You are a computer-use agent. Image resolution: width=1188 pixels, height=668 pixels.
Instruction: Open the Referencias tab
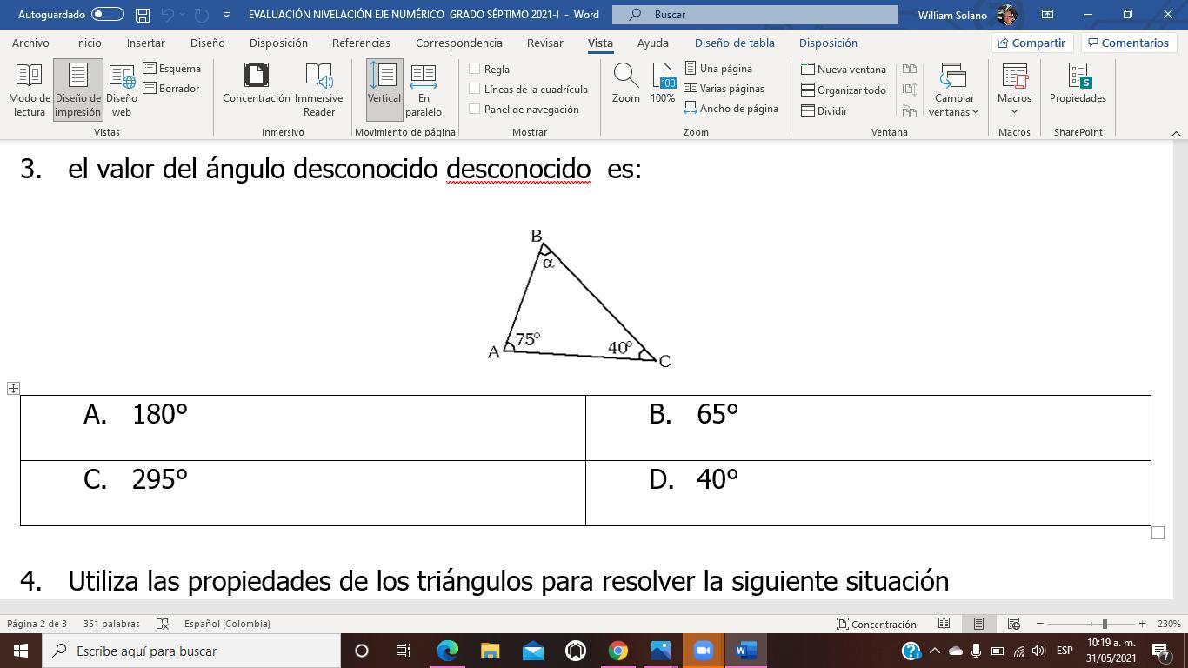(361, 43)
